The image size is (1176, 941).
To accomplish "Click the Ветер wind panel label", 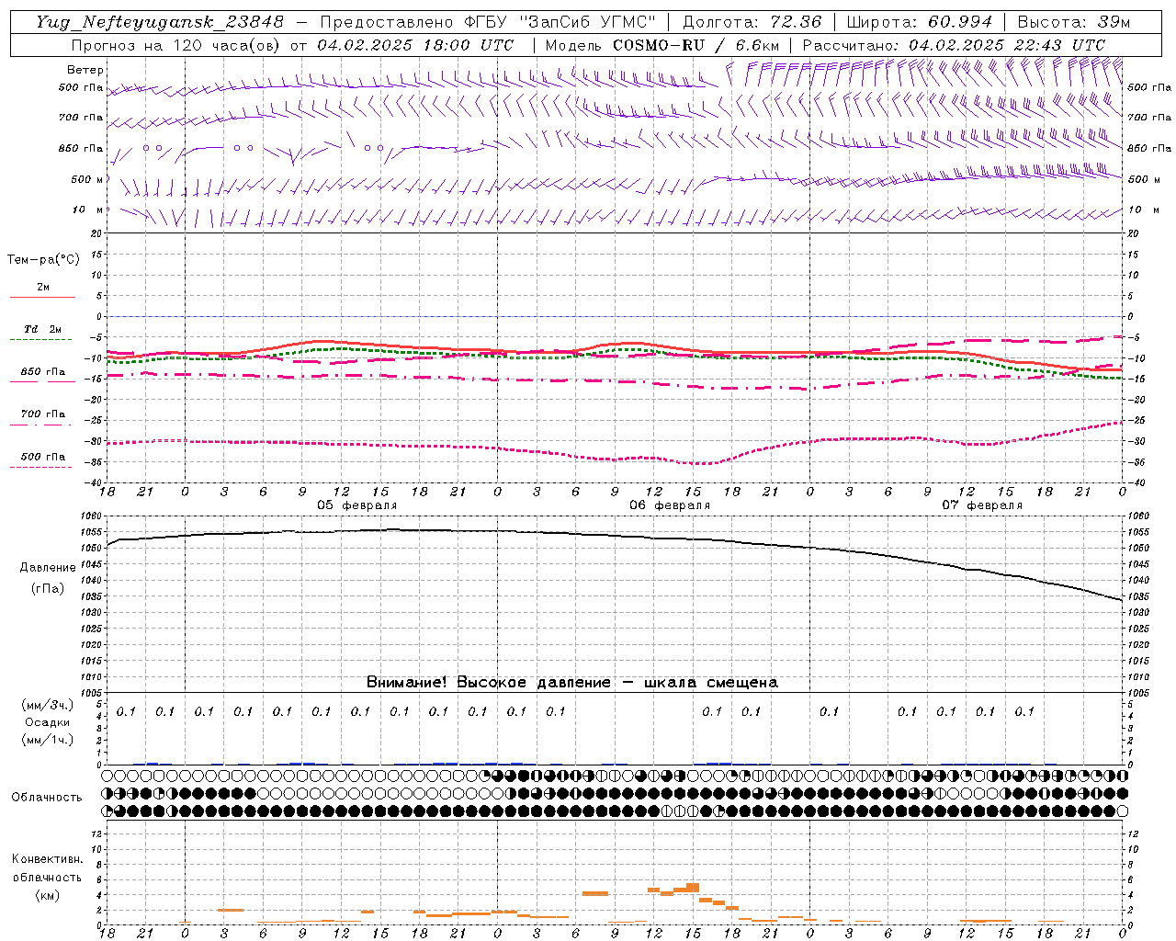I will (x=85, y=70).
